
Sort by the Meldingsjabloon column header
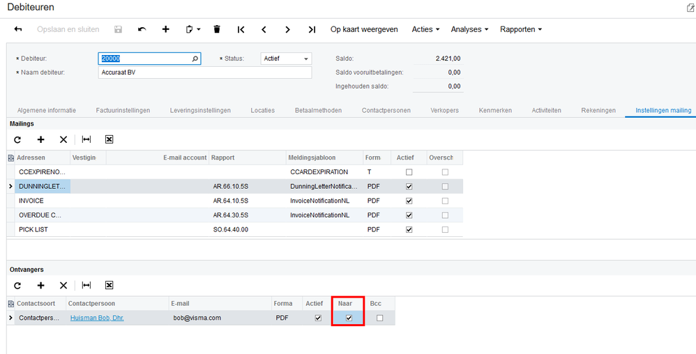tap(325, 157)
